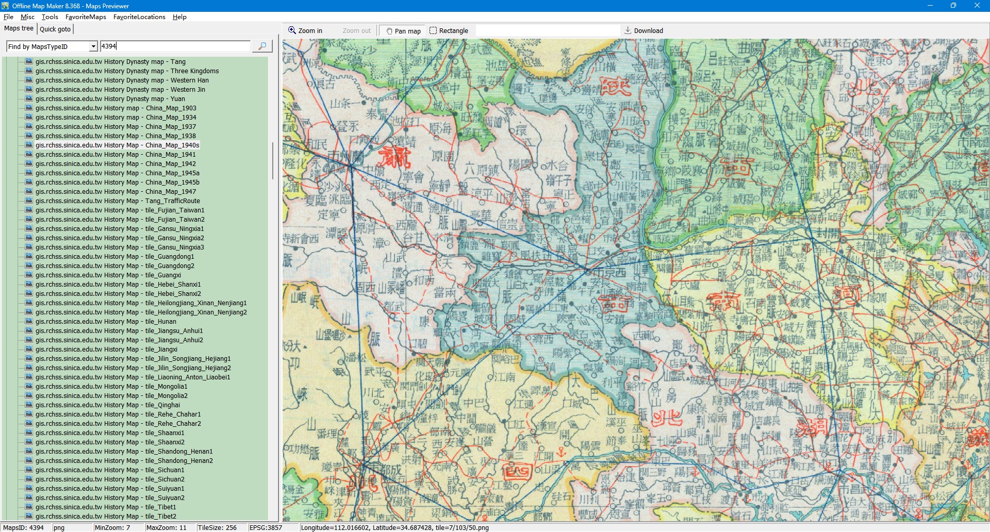Click the map icon beside Tang_TrafficRoute

[29, 201]
